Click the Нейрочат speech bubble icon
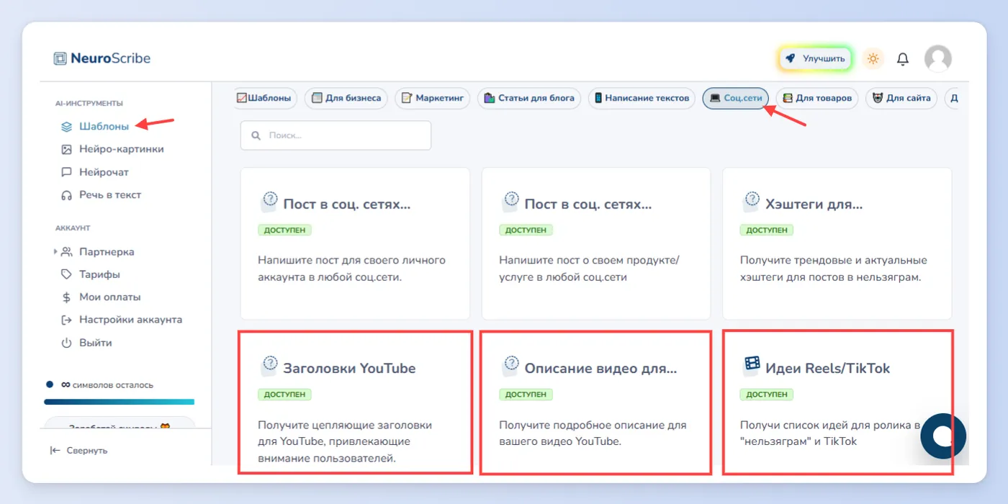 66,172
